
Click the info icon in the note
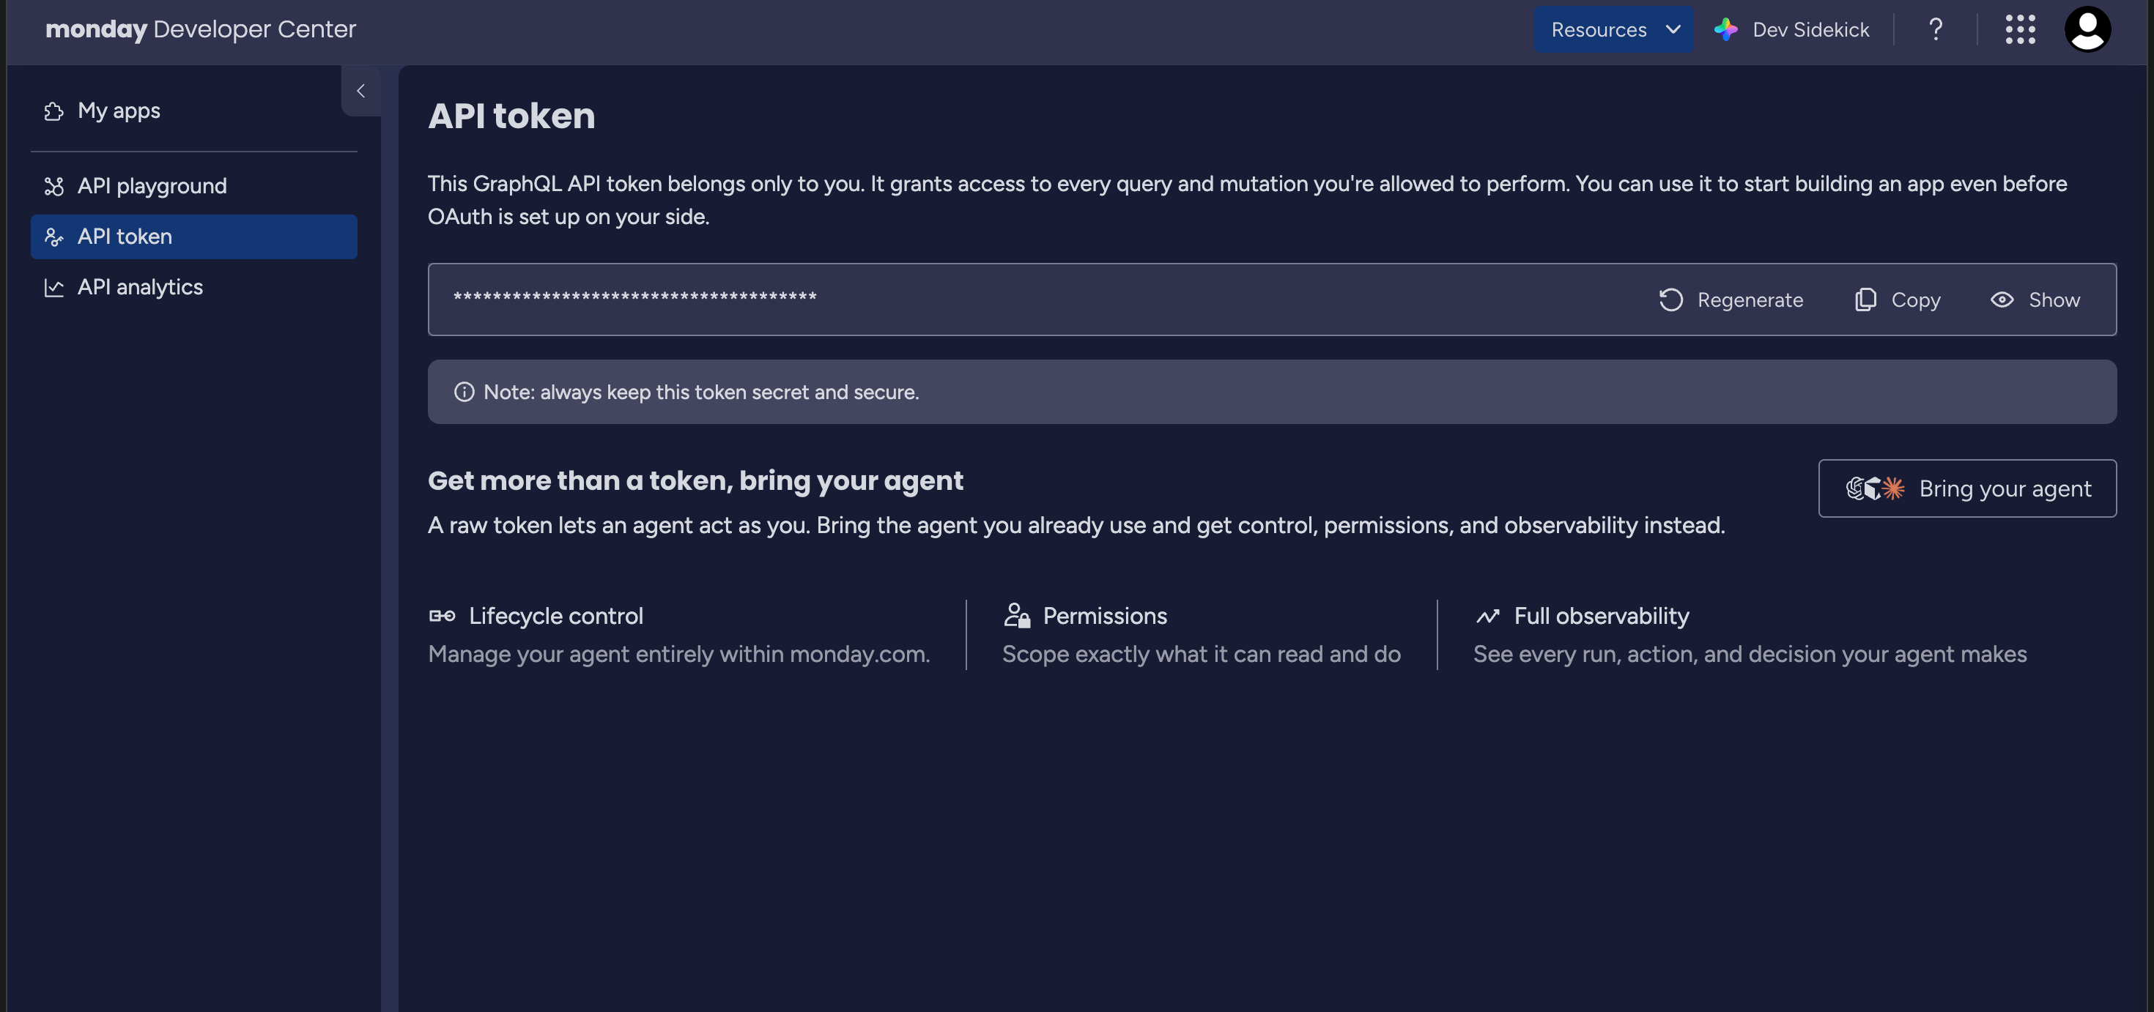click(464, 392)
